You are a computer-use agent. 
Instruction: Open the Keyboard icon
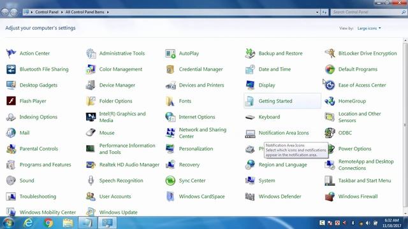pyautogui.click(x=250, y=117)
